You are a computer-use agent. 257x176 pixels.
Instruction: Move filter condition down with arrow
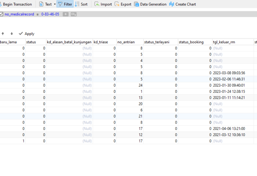click(11, 34)
